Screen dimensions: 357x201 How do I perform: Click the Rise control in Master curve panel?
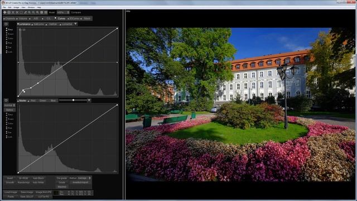(9, 128)
